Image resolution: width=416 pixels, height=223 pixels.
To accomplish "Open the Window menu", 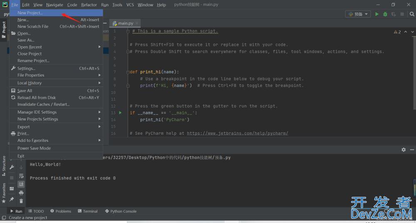I will (x=145, y=5).
